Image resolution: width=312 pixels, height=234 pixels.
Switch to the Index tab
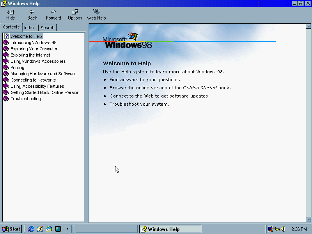coord(29,28)
